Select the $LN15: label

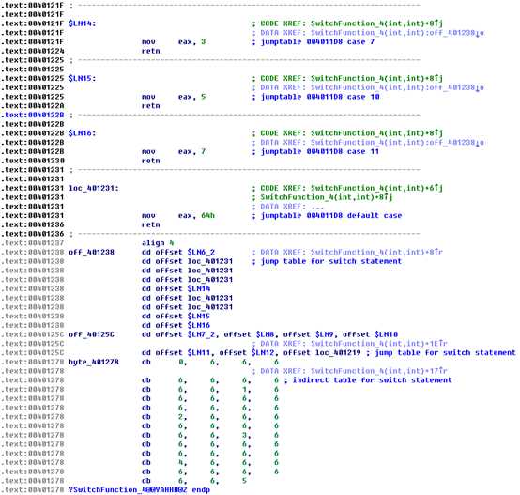tap(83, 78)
